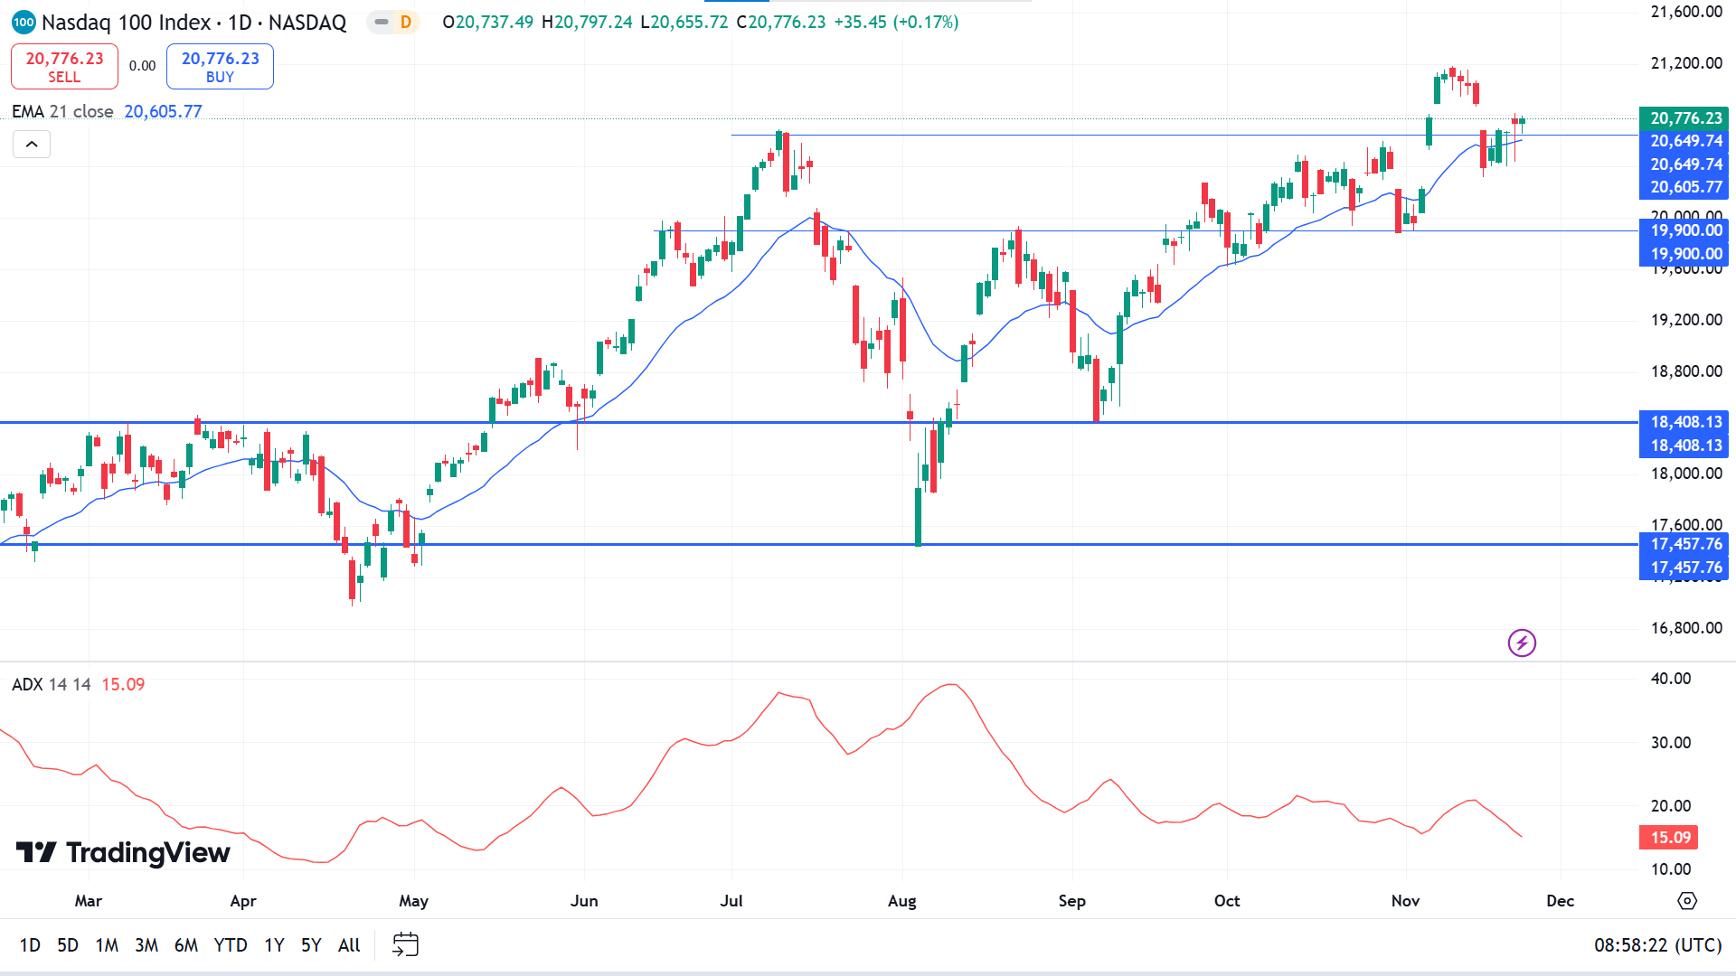Click the EMA value 20,605.77
The image size is (1736, 976).
164,111
